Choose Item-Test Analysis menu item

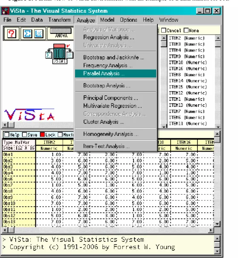pyautogui.click(x=116, y=146)
